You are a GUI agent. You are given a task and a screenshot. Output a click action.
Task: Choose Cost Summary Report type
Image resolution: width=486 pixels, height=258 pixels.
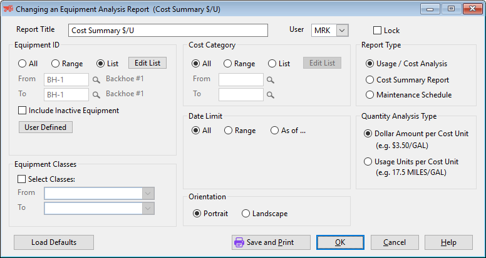(369, 80)
